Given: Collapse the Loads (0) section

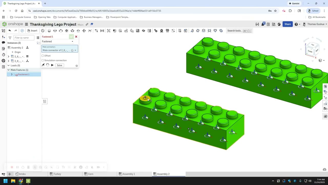Looking at the screenshot, I should 8,66.
